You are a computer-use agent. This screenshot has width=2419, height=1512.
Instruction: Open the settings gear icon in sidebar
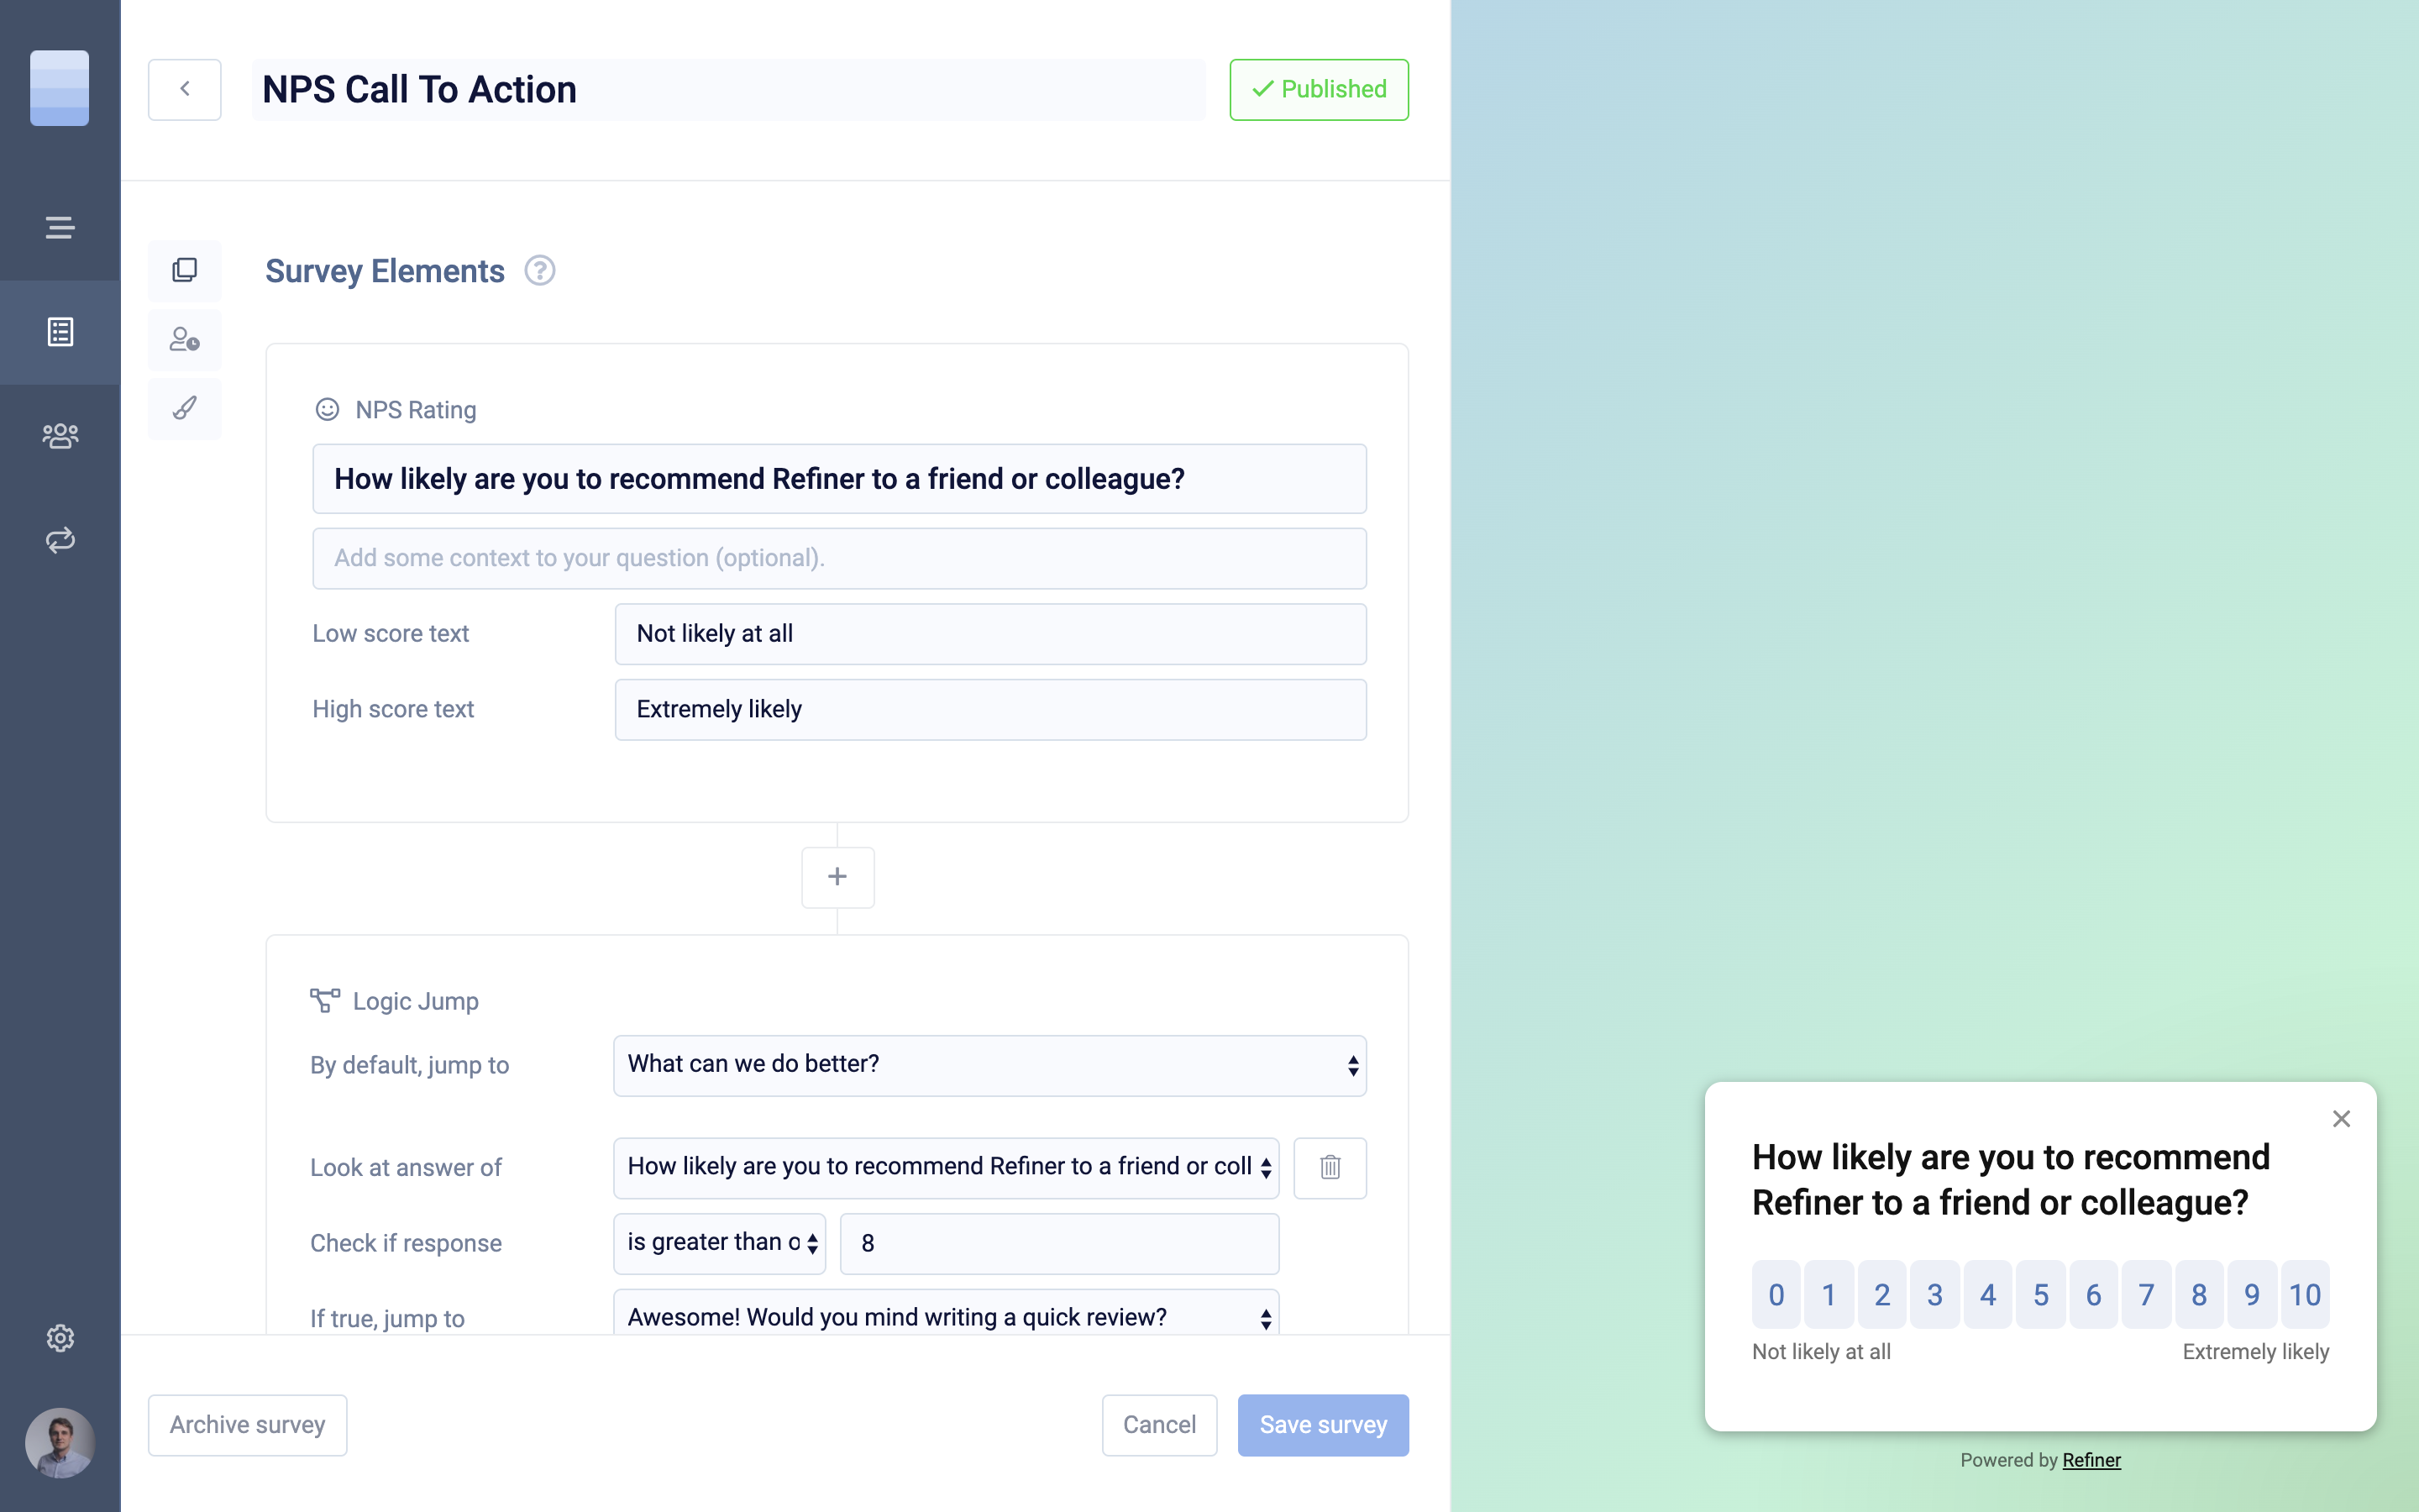[x=60, y=1338]
